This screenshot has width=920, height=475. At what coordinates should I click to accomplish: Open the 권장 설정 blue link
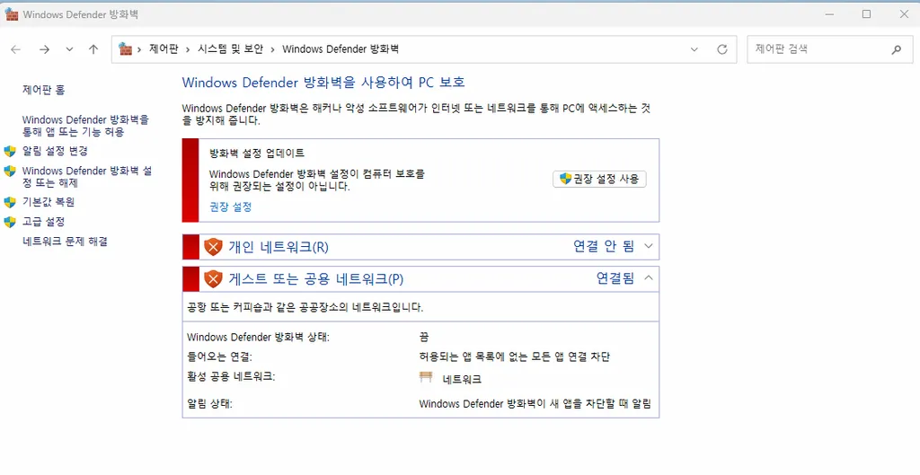pos(231,207)
